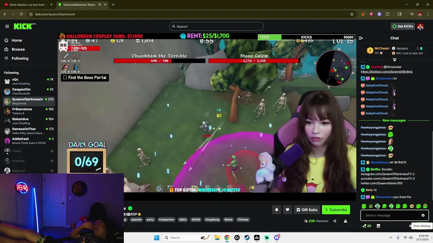Image resolution: width=433 pixels, height=243 pixels.
Task: Click the HongKong tag
Action: pos(212,220)
